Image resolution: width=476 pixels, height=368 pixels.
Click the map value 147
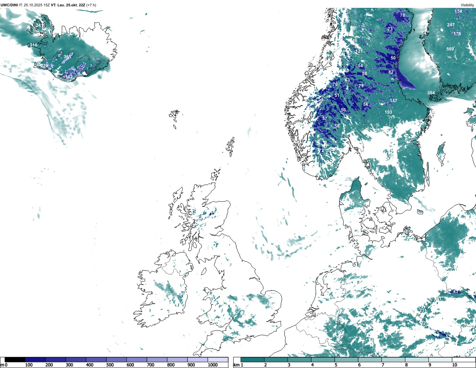[393, 101]
